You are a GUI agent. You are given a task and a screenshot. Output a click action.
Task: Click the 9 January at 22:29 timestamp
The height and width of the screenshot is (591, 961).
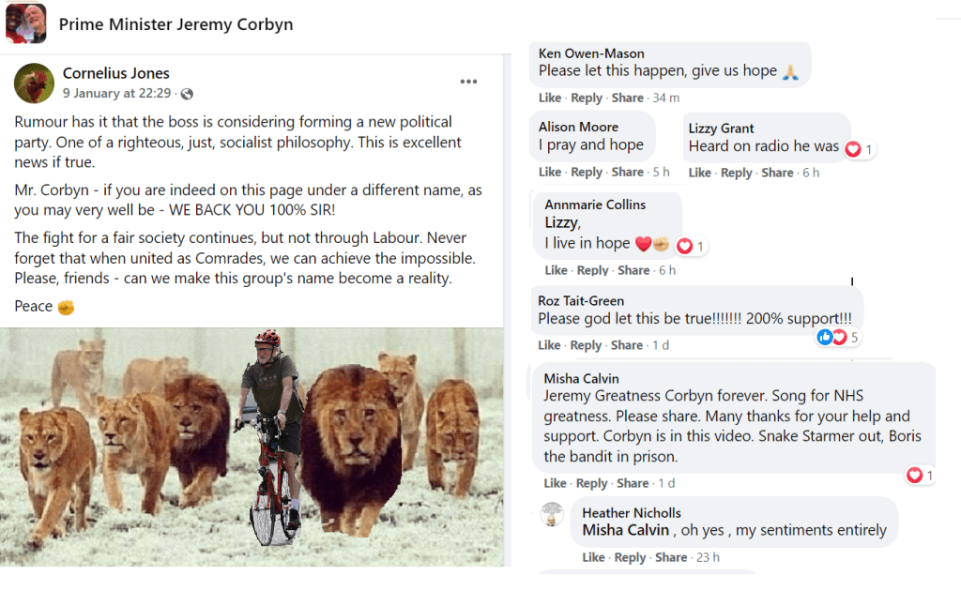coord(117,94)
